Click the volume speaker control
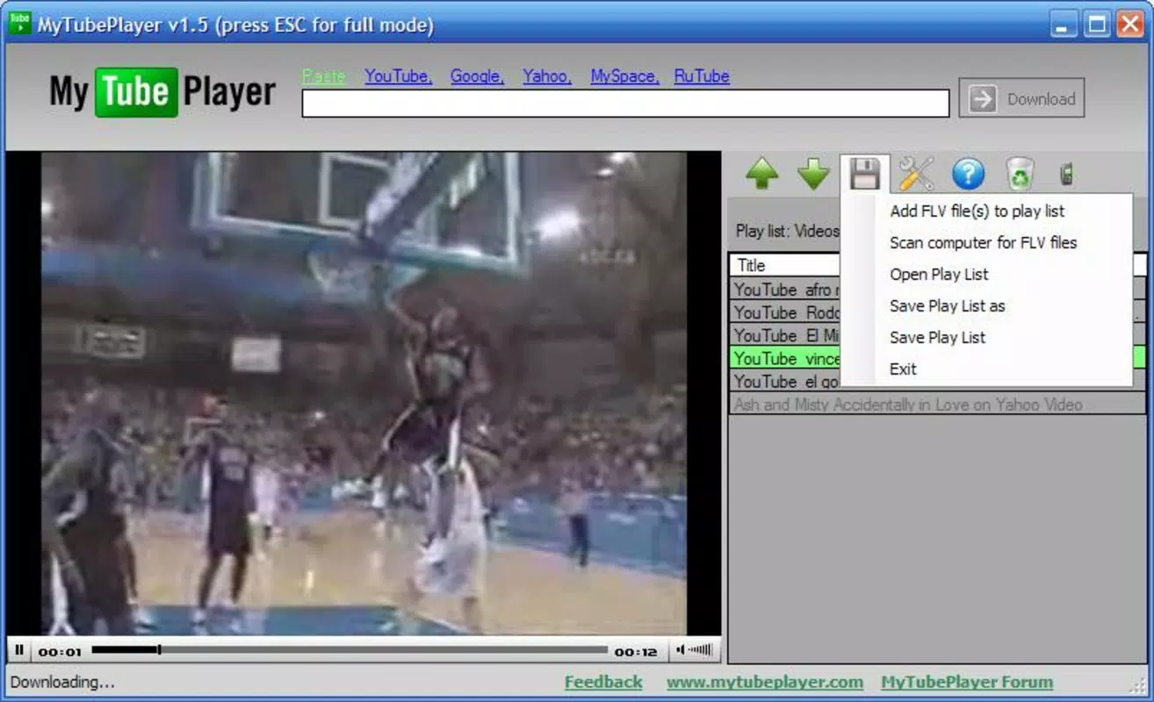The width and height of the screenshot is (1154, 702). 694,650
